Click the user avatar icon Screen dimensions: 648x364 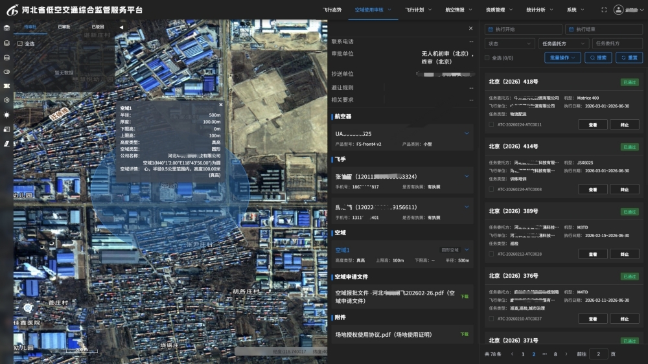point(618,10)
